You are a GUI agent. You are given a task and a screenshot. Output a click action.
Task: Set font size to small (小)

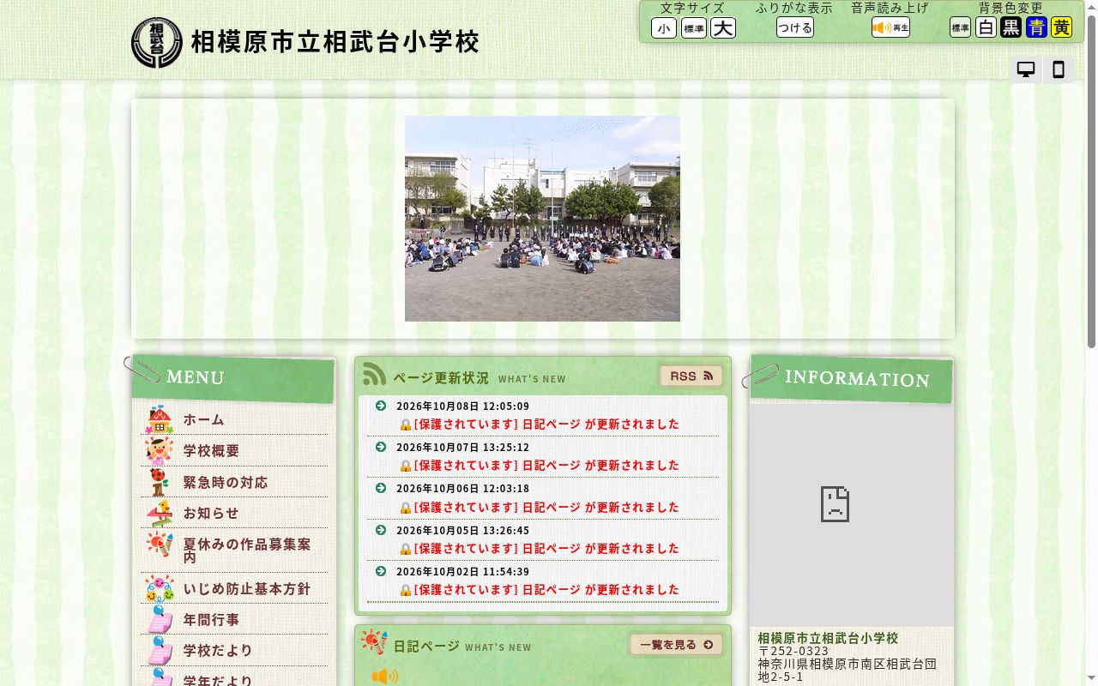[x=664, y=28]
